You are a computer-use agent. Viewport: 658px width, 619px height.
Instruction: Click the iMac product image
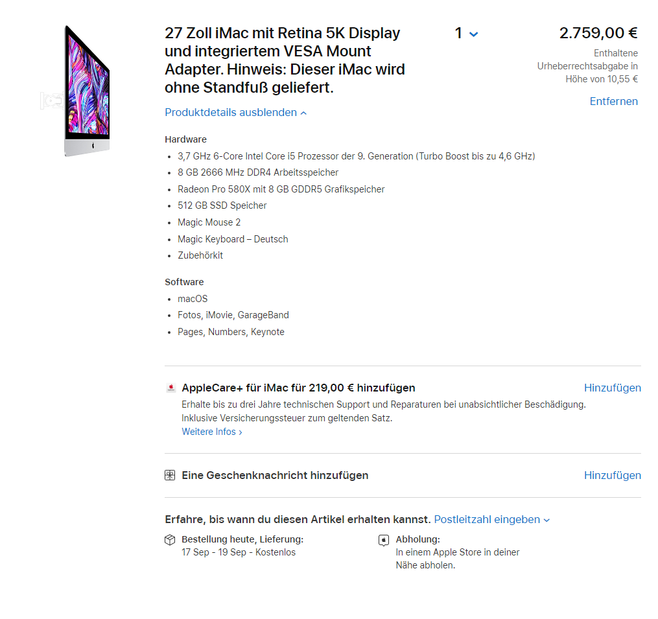pos(87,91)
